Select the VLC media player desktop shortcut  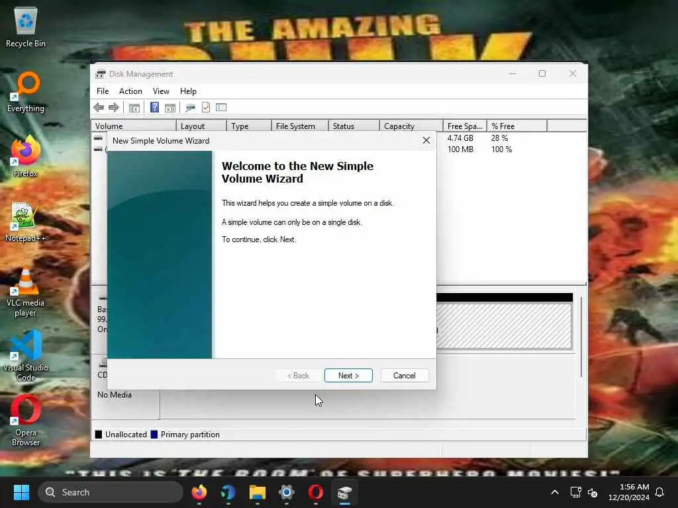[26, 291]
